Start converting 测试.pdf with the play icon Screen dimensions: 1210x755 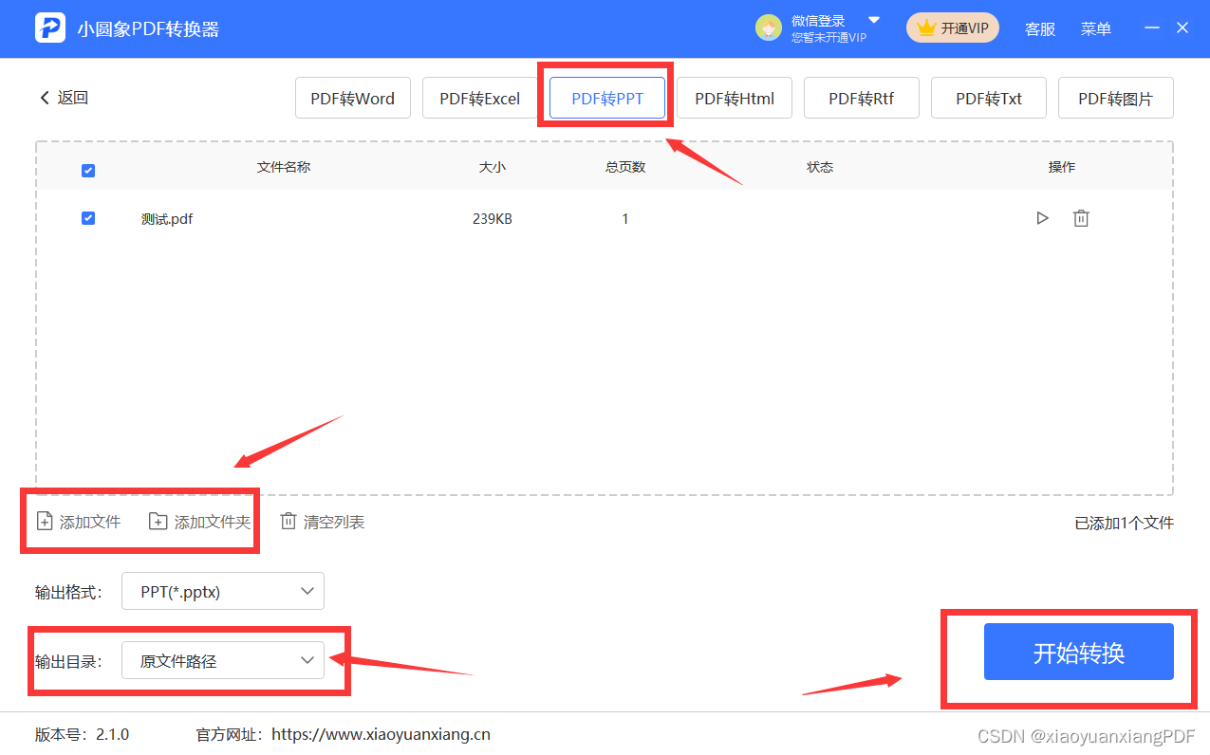pyautogui.click(x=1042, y=218)
